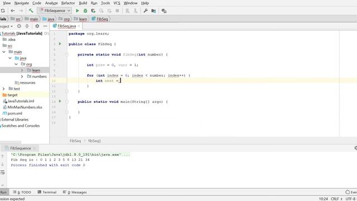The image size is (357, 201).
Task: Select Scratches and Consoles node
Action: [x=20, y=126]
